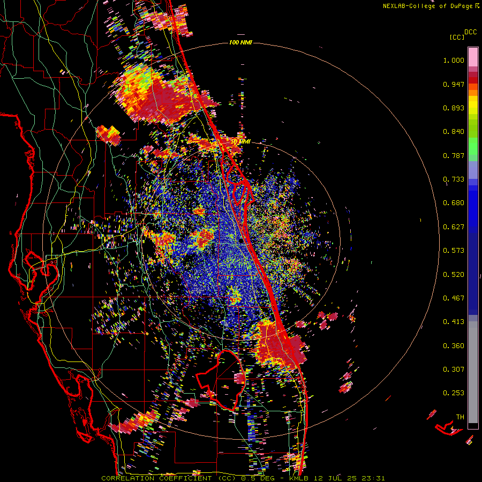
Task: Click the 0.840 scale value
Action: coord(454,132)
